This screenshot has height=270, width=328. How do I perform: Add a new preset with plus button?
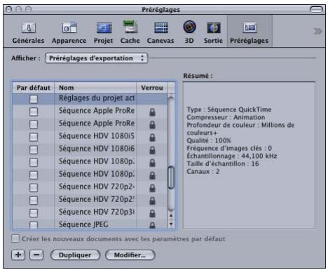18,255
